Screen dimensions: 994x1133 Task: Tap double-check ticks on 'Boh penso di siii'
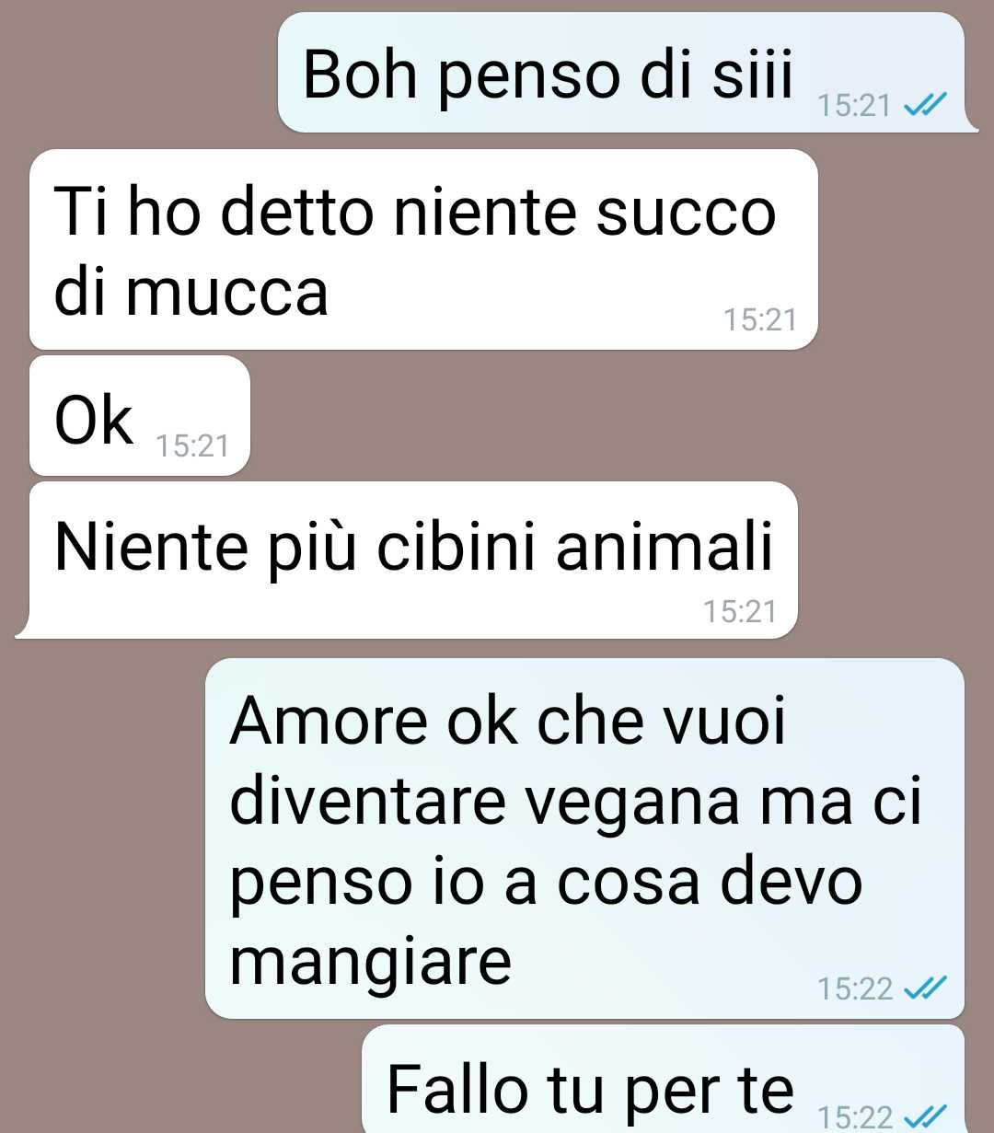coord(925,105)
